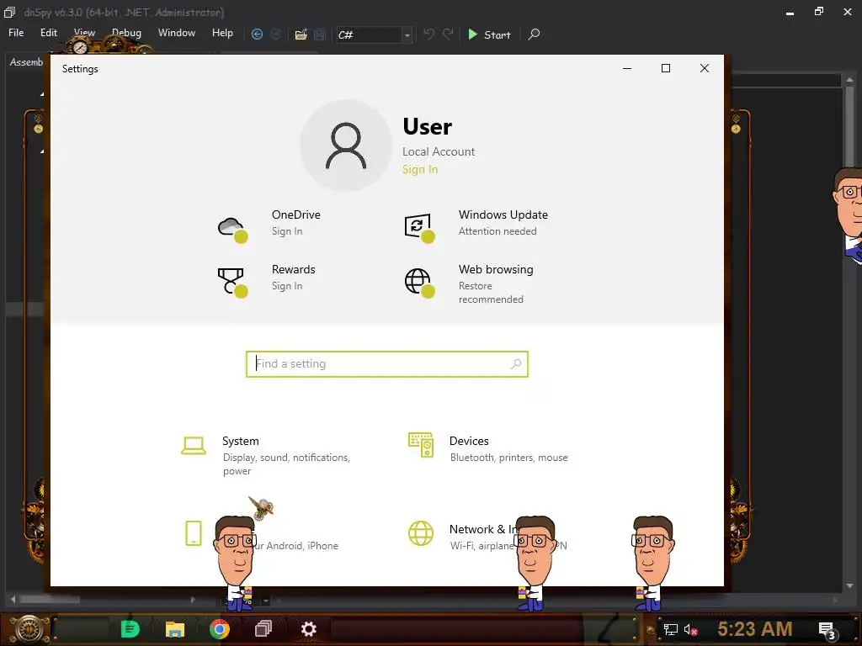
Task: Click dnSpy navigate backward arrow icon
Action: tap(257, 34)
